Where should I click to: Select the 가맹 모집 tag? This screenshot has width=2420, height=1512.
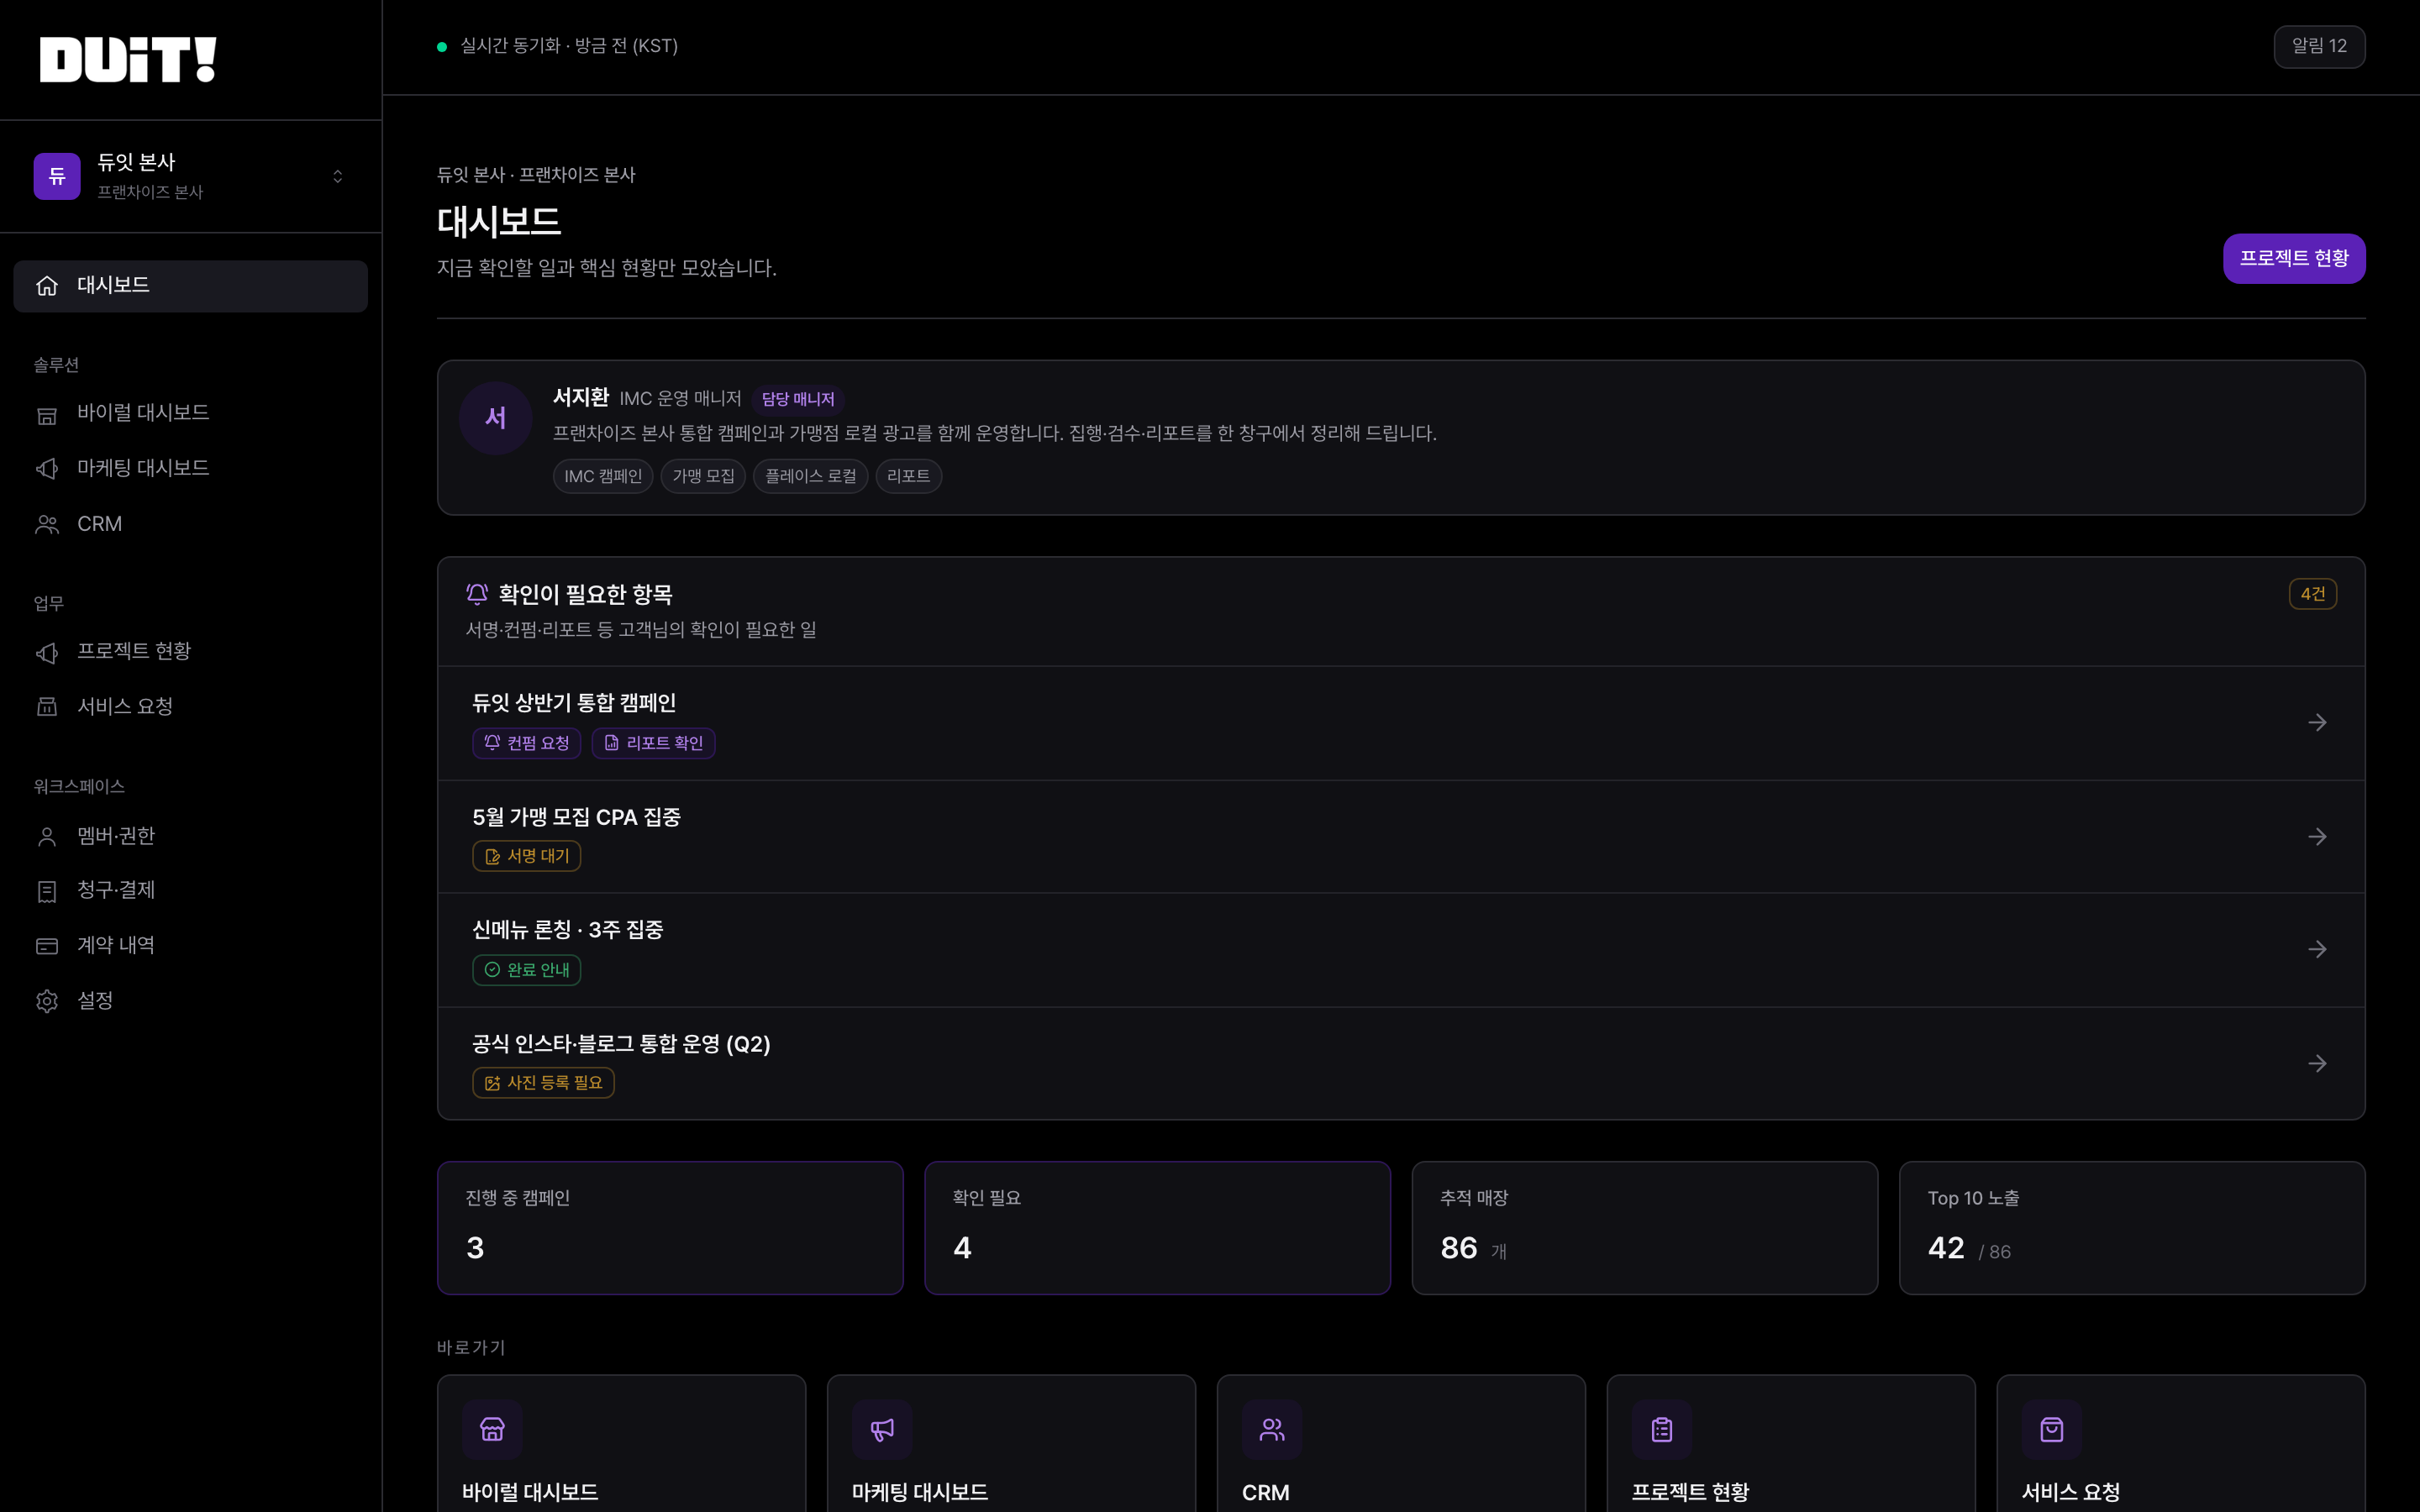[x=703, y=476]
